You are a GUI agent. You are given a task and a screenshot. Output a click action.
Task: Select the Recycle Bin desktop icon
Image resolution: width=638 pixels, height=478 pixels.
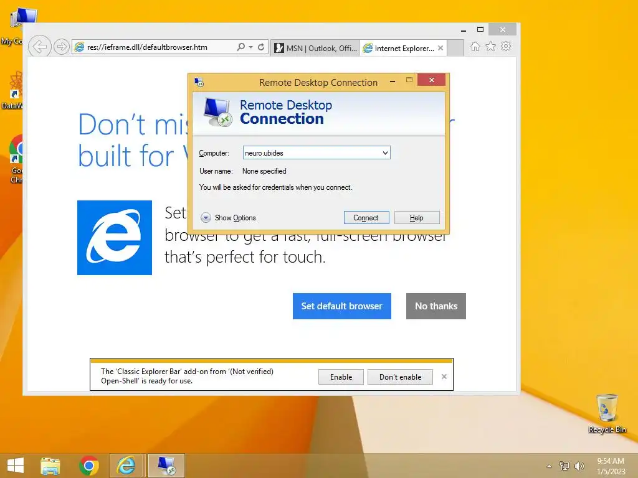(x=607, y=413)
